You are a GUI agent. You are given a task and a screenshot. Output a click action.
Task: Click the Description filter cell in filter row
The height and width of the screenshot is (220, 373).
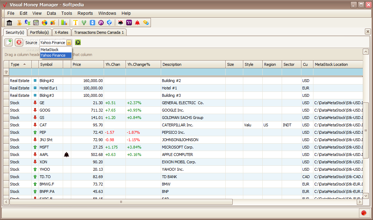193,72
